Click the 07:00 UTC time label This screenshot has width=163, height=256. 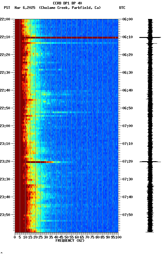pos(128,126)
